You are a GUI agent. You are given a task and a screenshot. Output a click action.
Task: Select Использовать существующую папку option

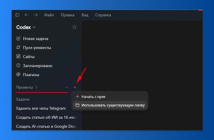point(110,105)
